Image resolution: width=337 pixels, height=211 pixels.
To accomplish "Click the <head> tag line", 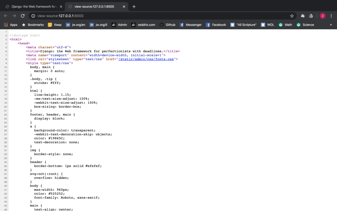I will tap(24, 43).
